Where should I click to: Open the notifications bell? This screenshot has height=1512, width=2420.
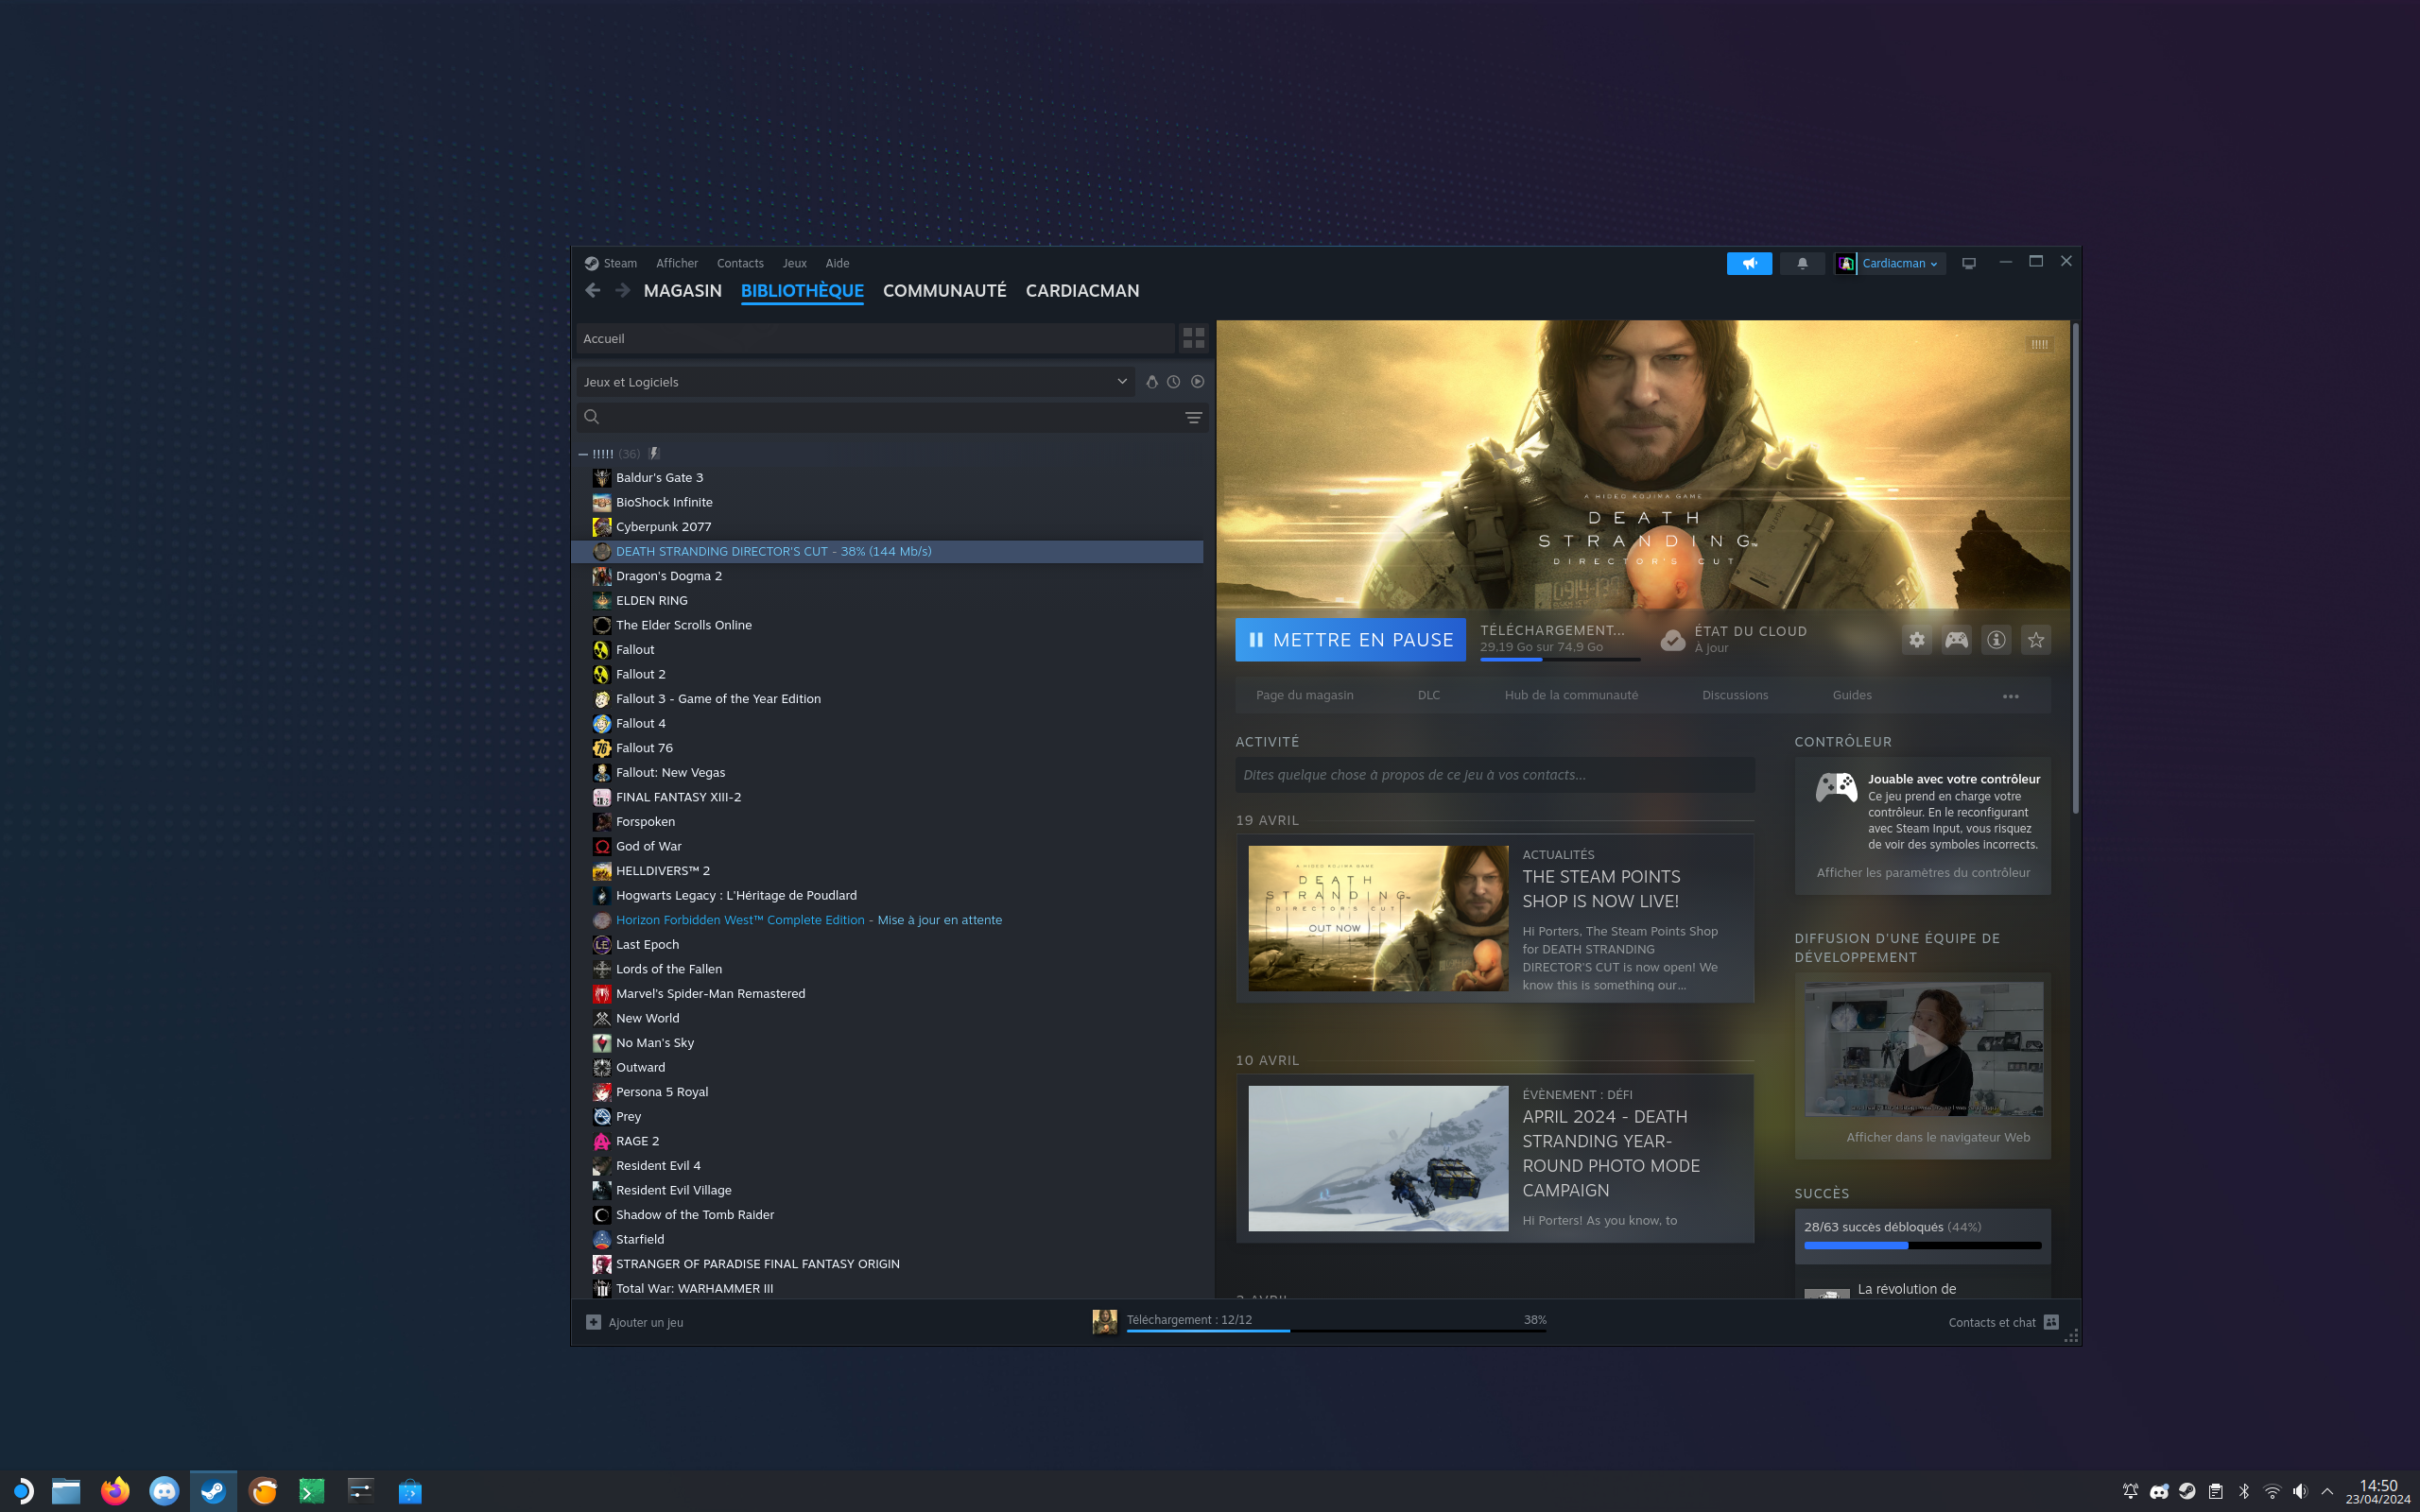point(1802,263)
